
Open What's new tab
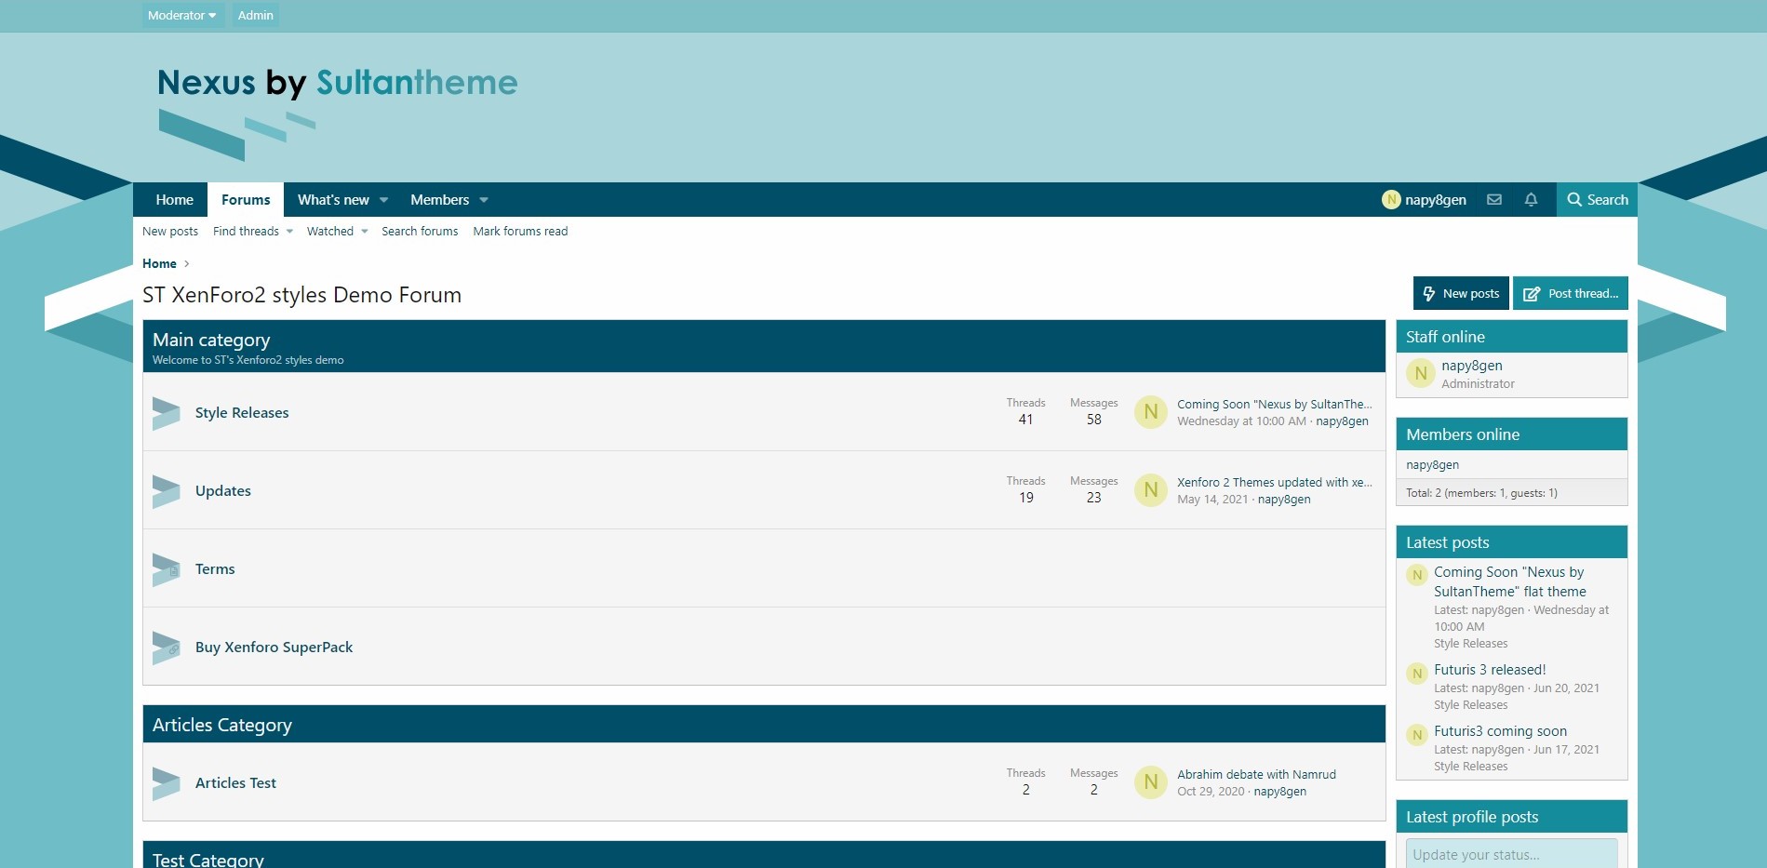coord(333,200)
